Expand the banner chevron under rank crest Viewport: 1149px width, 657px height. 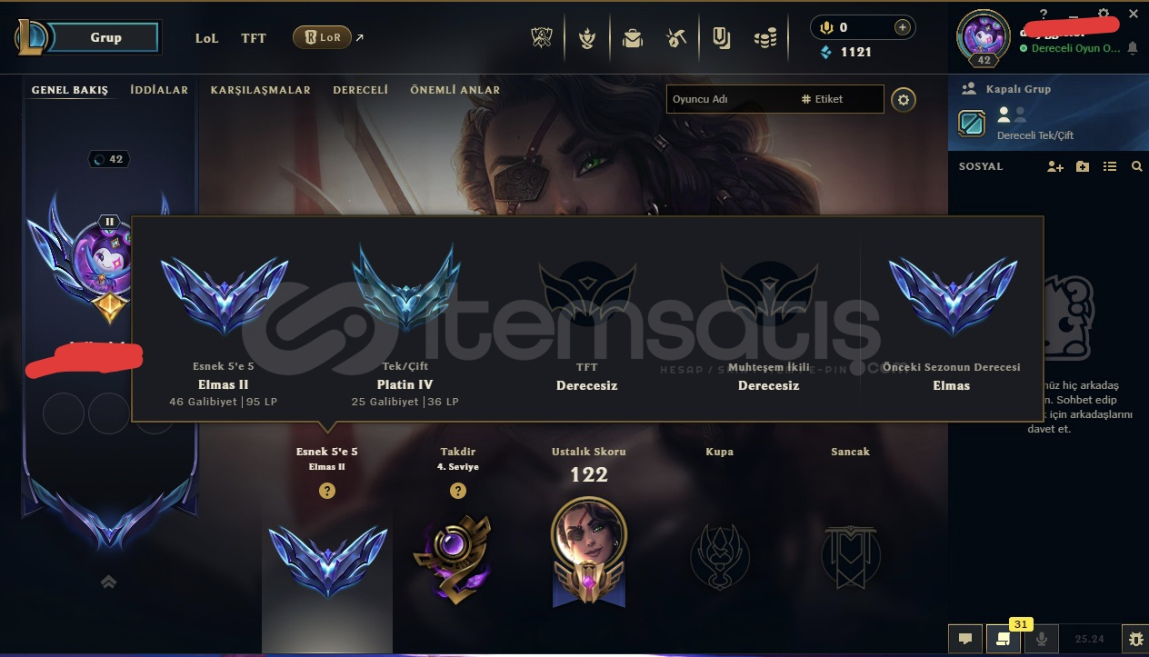[x=108, y=582]
